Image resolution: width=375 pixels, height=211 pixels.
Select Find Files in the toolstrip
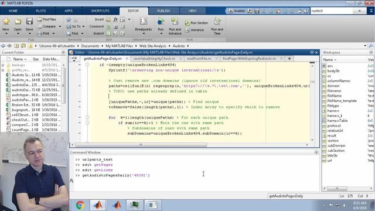point(47,19)
